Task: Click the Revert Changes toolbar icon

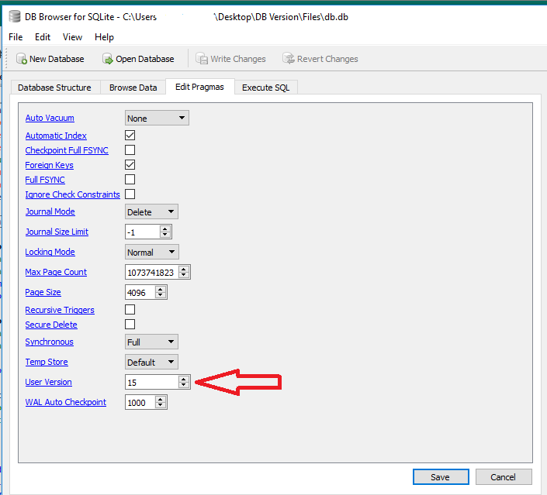Action: pyautogui.click(x=289, y=58)
